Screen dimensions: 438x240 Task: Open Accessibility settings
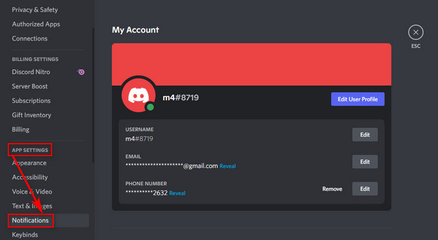(x=29, y=177)
